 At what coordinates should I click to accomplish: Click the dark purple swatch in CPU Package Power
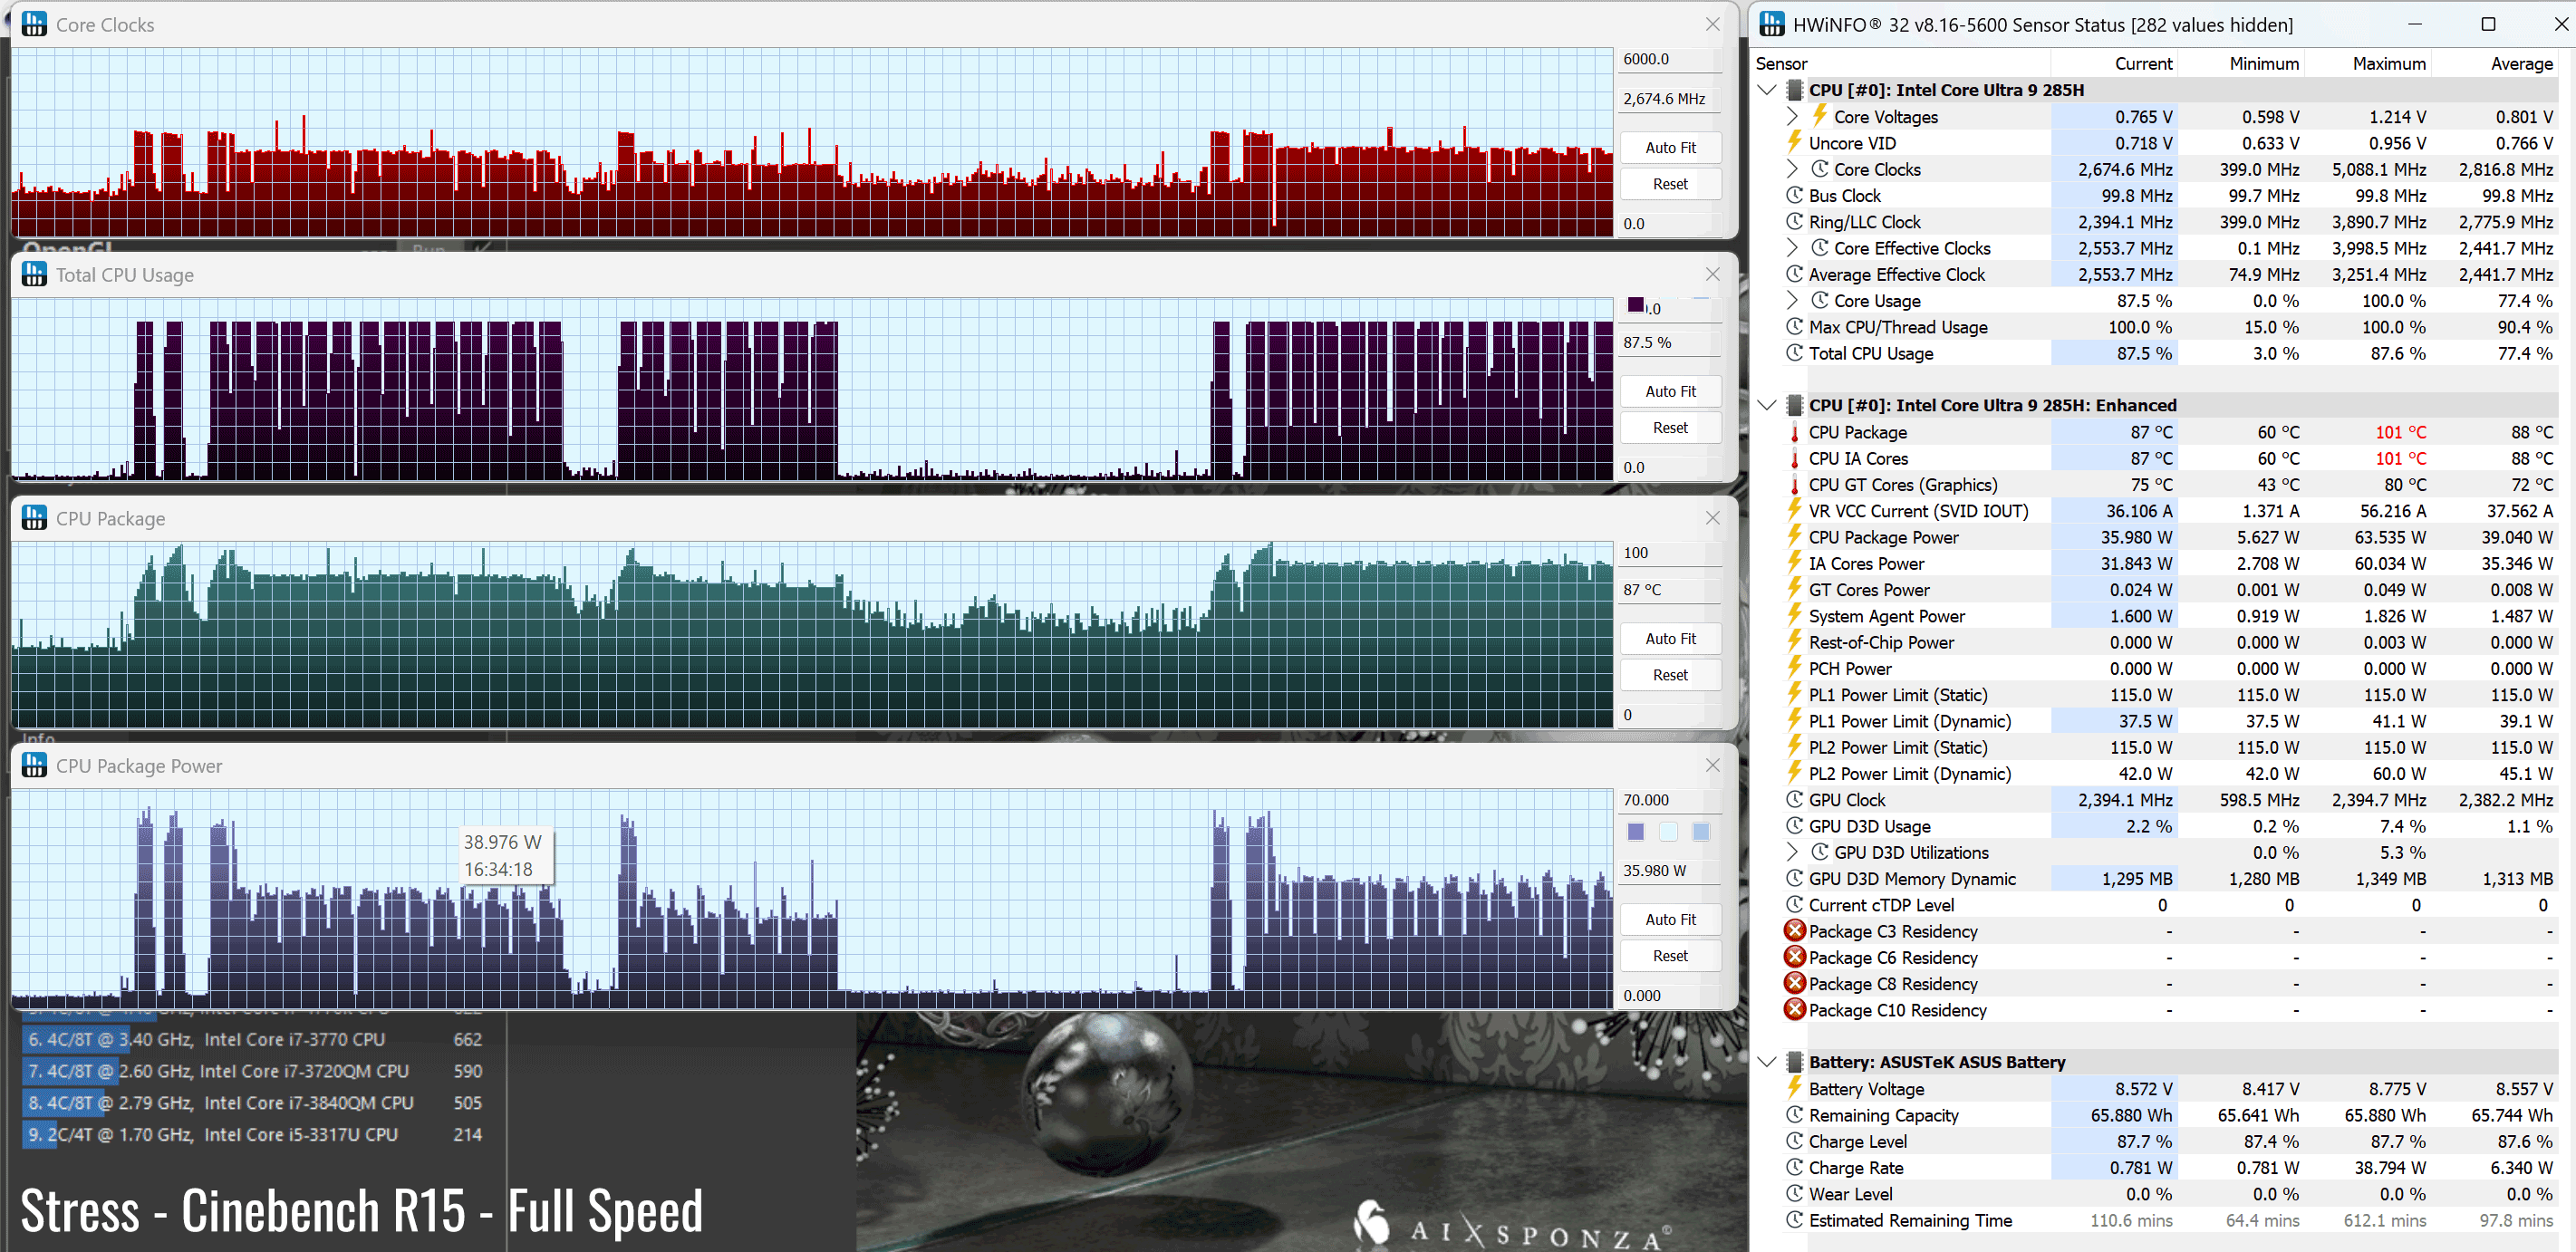click(x=1636, y=831)
